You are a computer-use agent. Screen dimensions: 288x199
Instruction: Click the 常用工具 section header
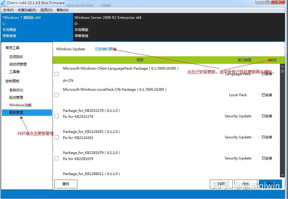[x=12, y=48]
